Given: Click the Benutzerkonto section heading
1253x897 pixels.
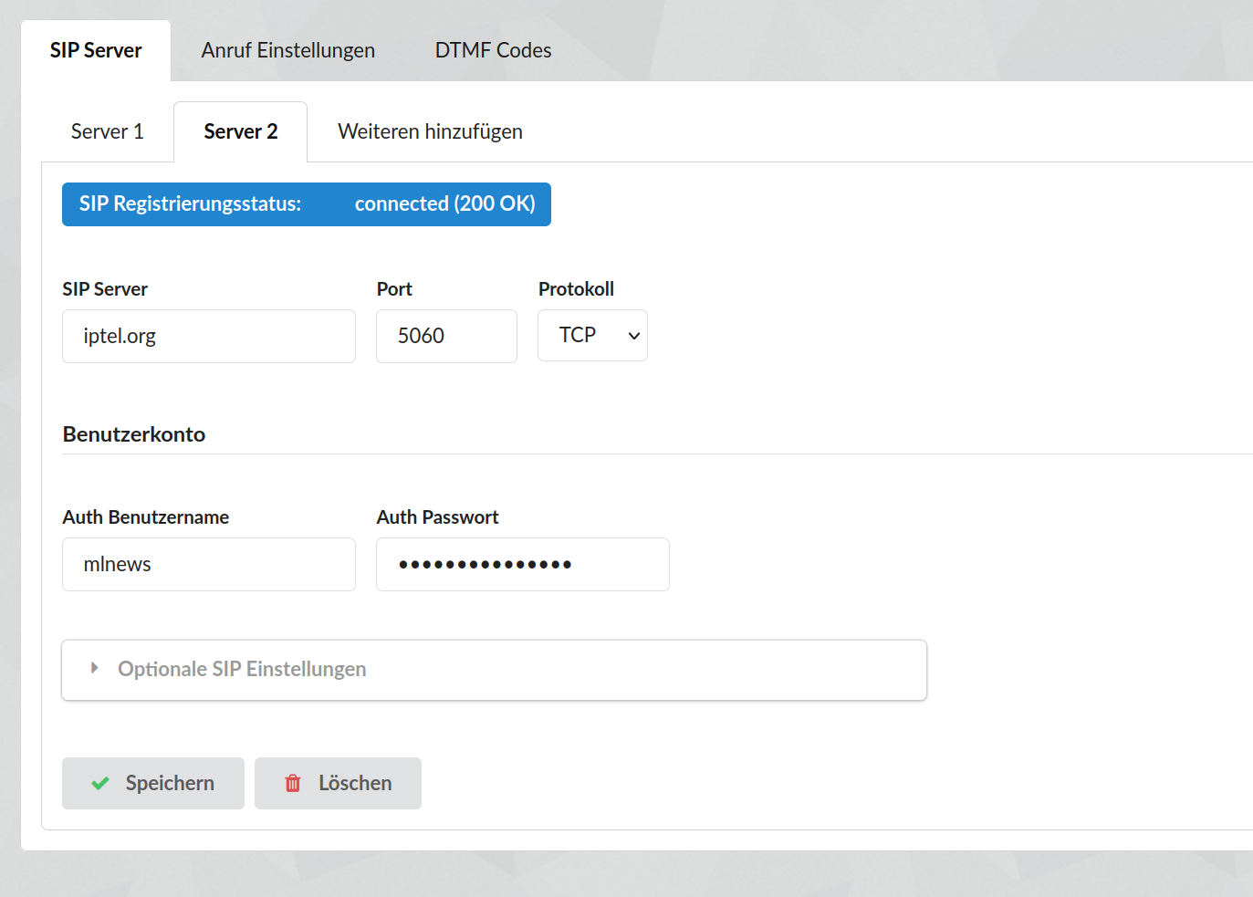Looking at the screenshot, I should [134, 434].
